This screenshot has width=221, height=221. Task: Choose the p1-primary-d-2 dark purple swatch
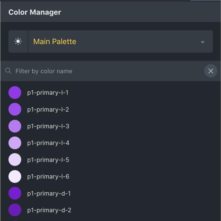click(x=15, y=210)
